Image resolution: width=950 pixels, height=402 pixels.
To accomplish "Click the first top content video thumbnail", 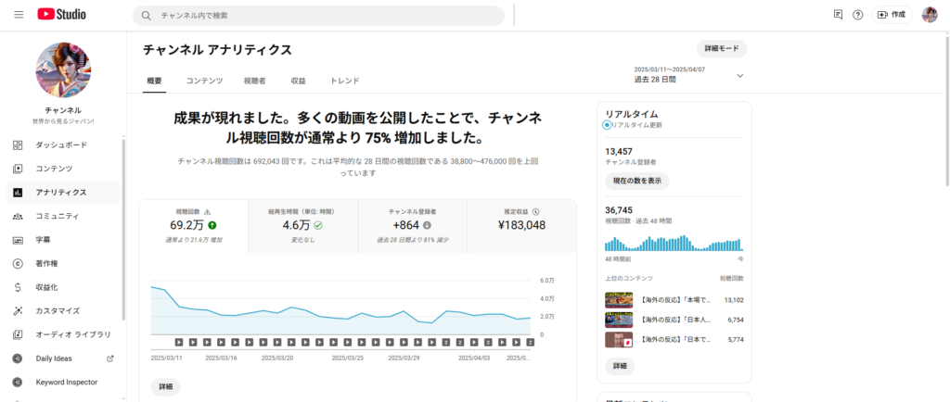I will pyautogui.click(x=619, y=300).
